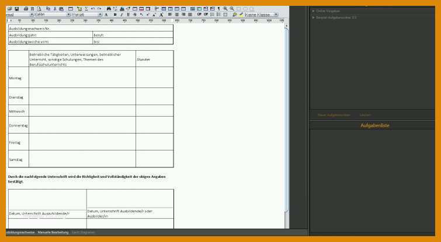Show formatting marks with the pilcrow icon
Screen dimensions: 441x242
[x=219, y=9]
